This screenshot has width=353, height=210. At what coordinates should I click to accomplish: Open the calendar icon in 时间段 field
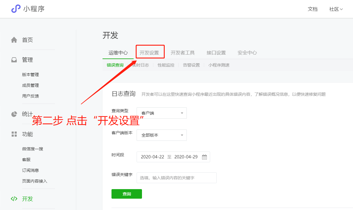(x=204, y=157)
